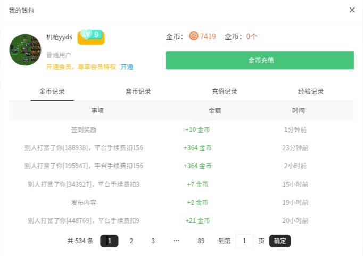Close the 我的钱包 wallet dialog

click(x=352, y=10)
